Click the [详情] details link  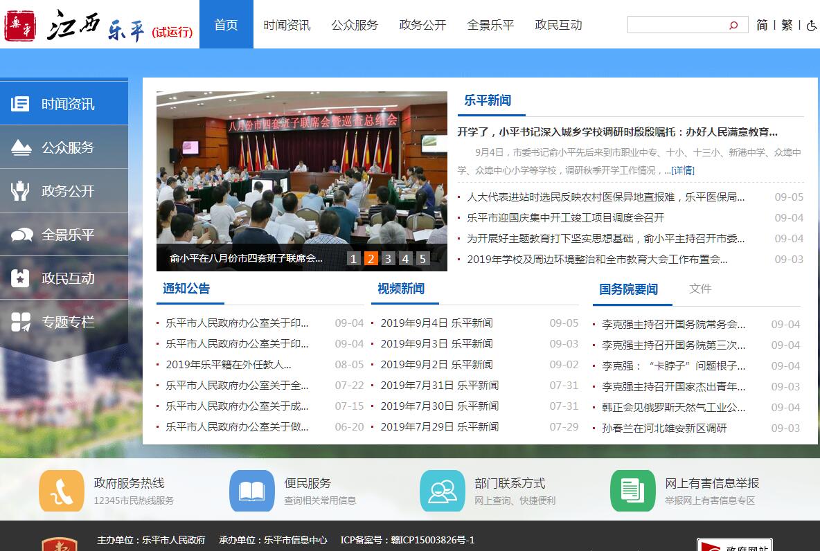pos(683,170)
